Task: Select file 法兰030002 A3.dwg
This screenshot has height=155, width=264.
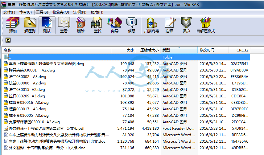Action: [x=27, y=76]
